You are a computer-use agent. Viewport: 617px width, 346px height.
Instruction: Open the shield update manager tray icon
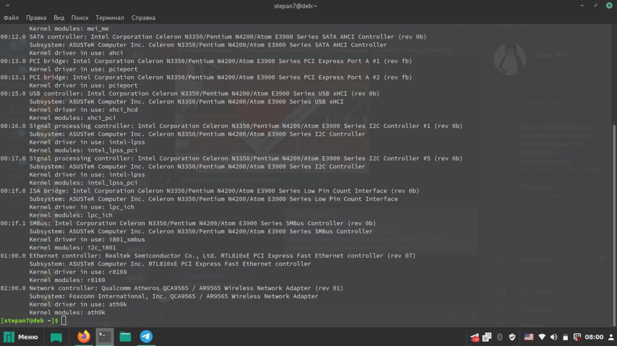click(x=512, y=337)
